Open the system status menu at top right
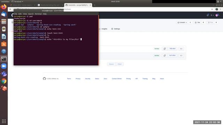This screenshot has height=125, width=223. 219,1
